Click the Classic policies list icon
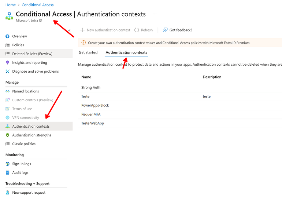The width and height of the screenshot is (282, 208). pyautogui.click(x=7, y=144)
